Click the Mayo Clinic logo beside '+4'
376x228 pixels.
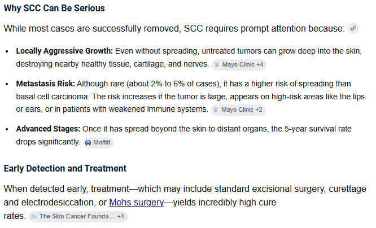pos(217,64)
